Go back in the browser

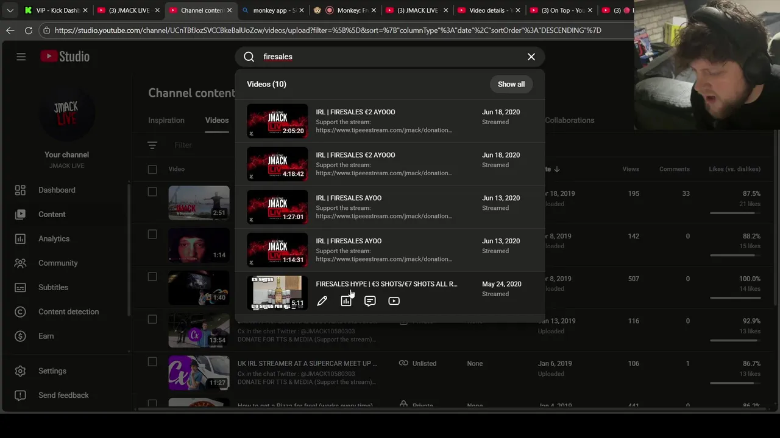(10, 30)
